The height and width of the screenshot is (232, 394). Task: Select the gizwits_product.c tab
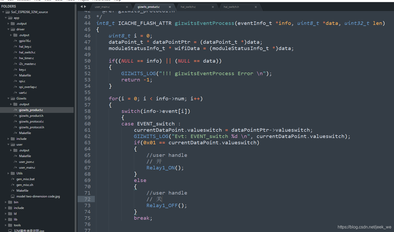149,7
